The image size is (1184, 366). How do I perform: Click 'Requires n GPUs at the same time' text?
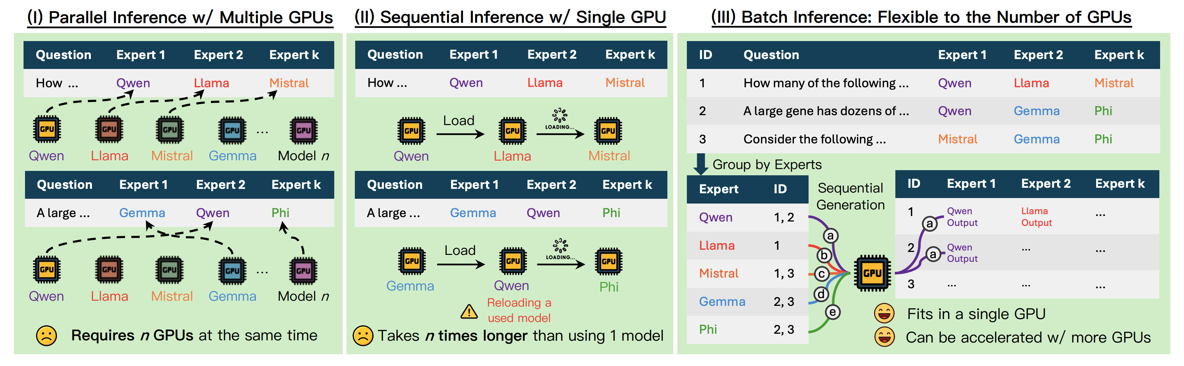point(195,336)
